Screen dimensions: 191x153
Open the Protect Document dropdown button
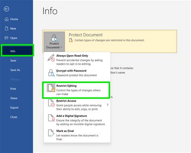tap(54, 41)
